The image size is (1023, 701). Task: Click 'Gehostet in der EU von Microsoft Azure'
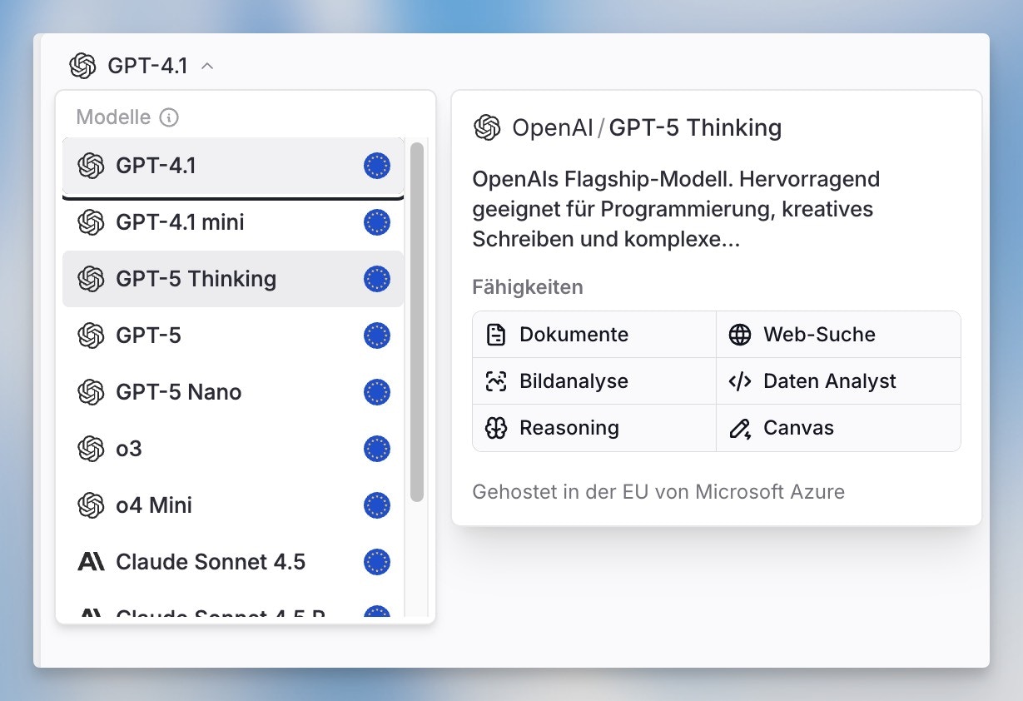658,492
